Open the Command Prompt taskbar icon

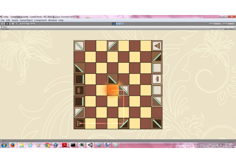point(73,145)
